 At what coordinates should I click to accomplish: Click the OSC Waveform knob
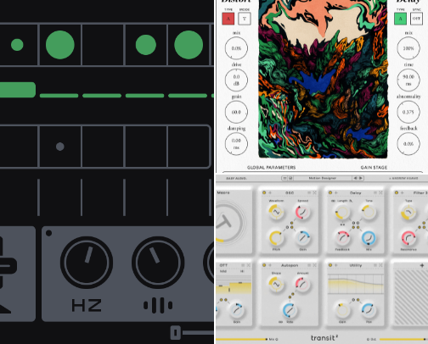[276, 212]
